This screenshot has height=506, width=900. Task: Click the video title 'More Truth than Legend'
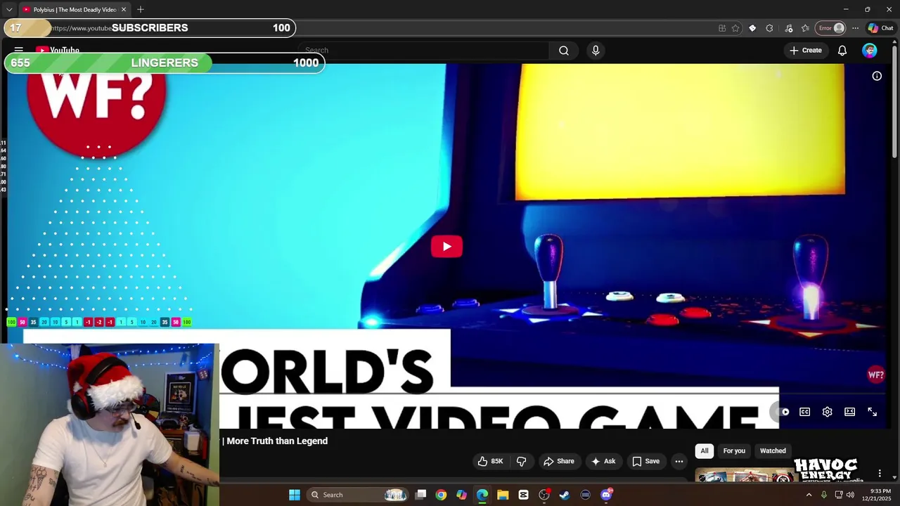click(277, 441)
